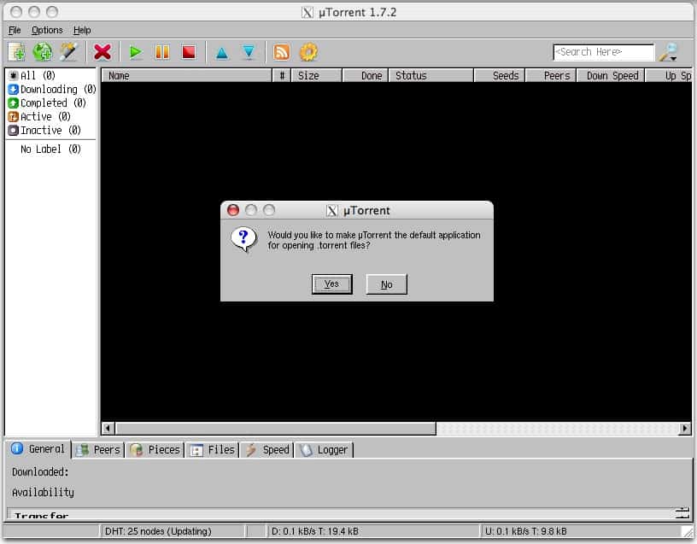Switch to the Files tab

coord(213,450)
